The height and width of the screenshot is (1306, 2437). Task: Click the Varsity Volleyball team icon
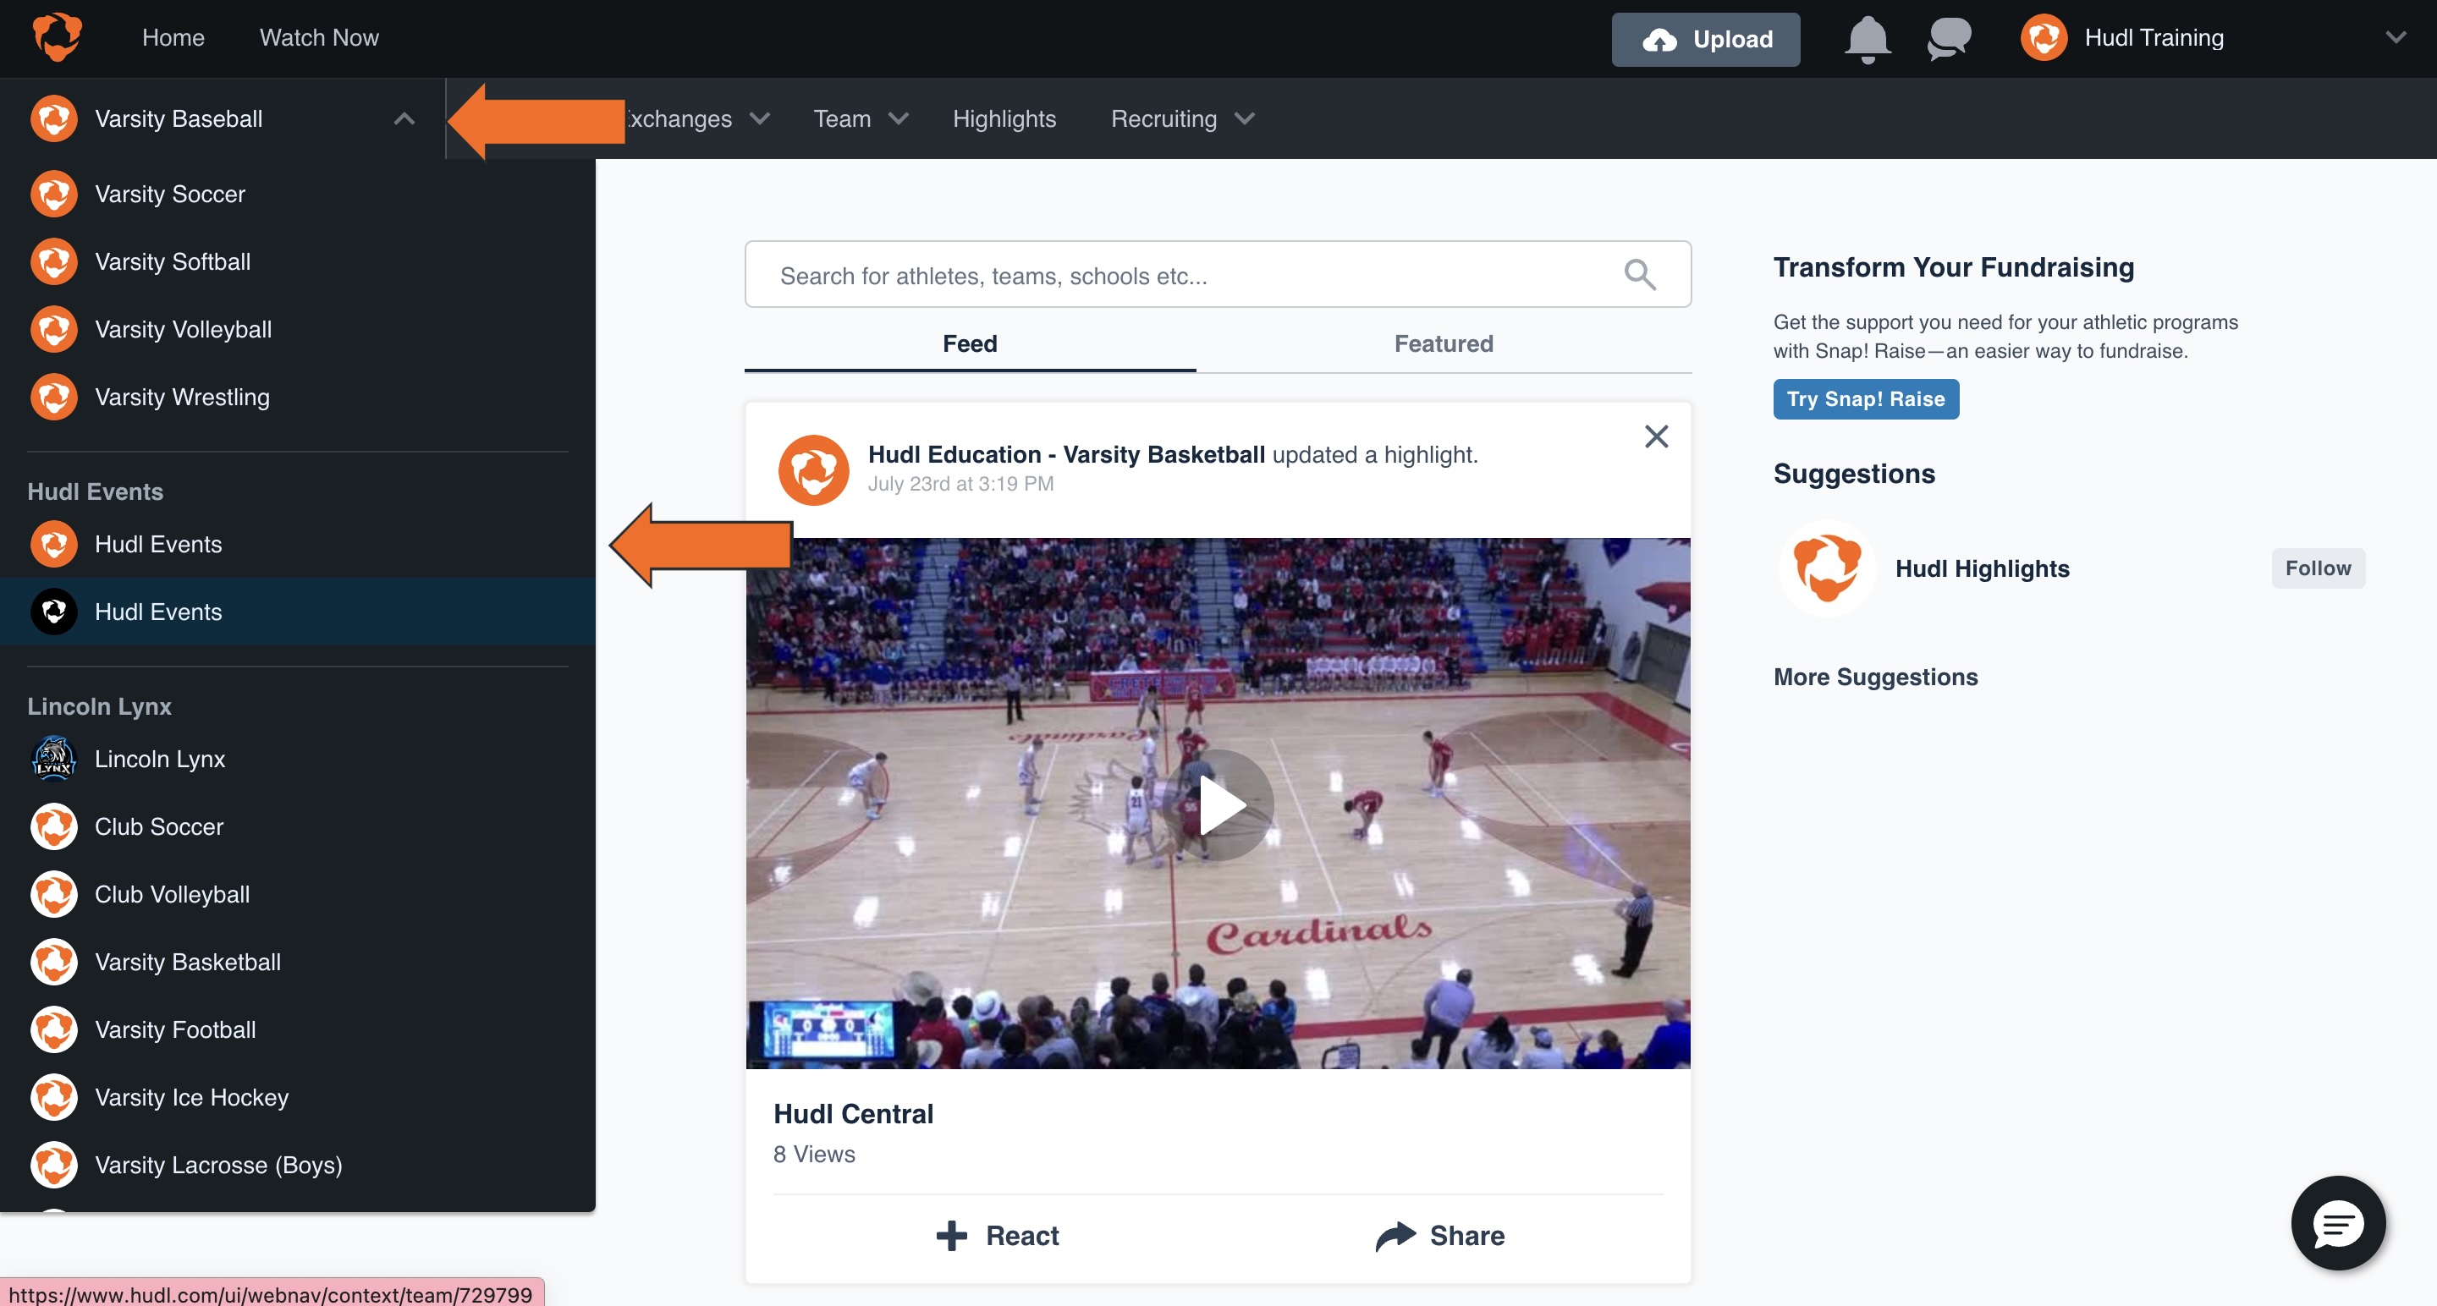54,329
